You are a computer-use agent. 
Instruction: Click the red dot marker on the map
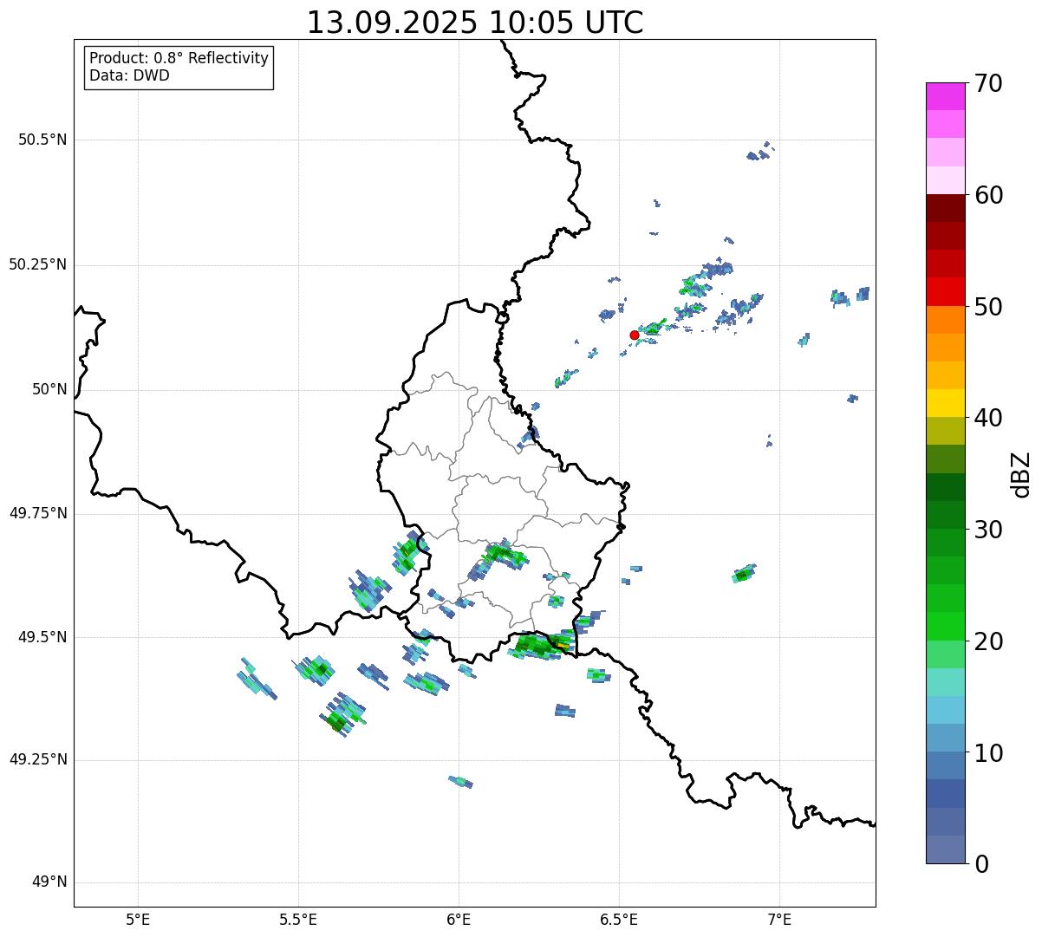pos(634,335)
